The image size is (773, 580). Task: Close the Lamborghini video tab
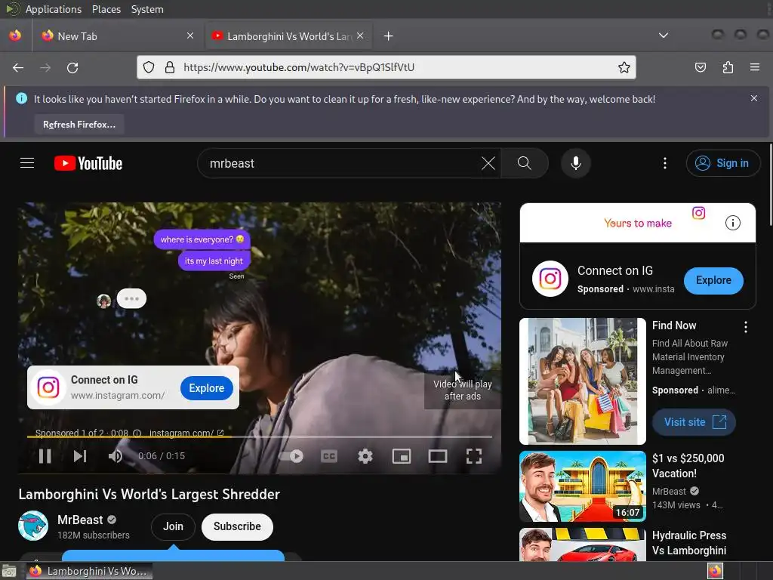[360, 35]
